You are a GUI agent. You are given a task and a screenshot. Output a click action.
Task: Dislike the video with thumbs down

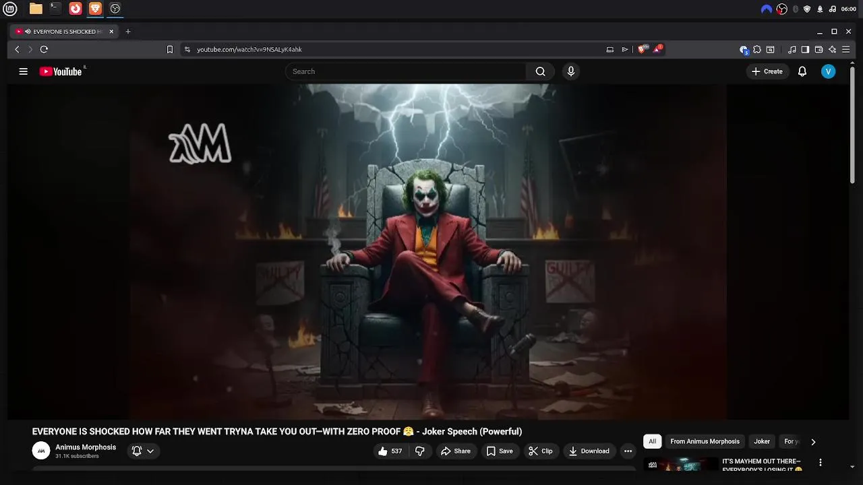click(x=419, y=451)
